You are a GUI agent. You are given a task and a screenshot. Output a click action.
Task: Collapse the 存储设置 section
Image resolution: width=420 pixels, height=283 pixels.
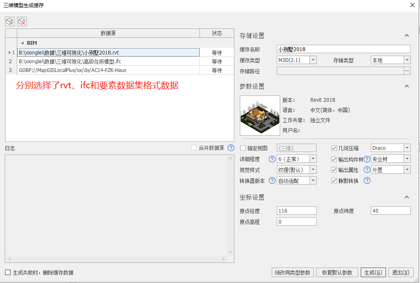point(406,36)
